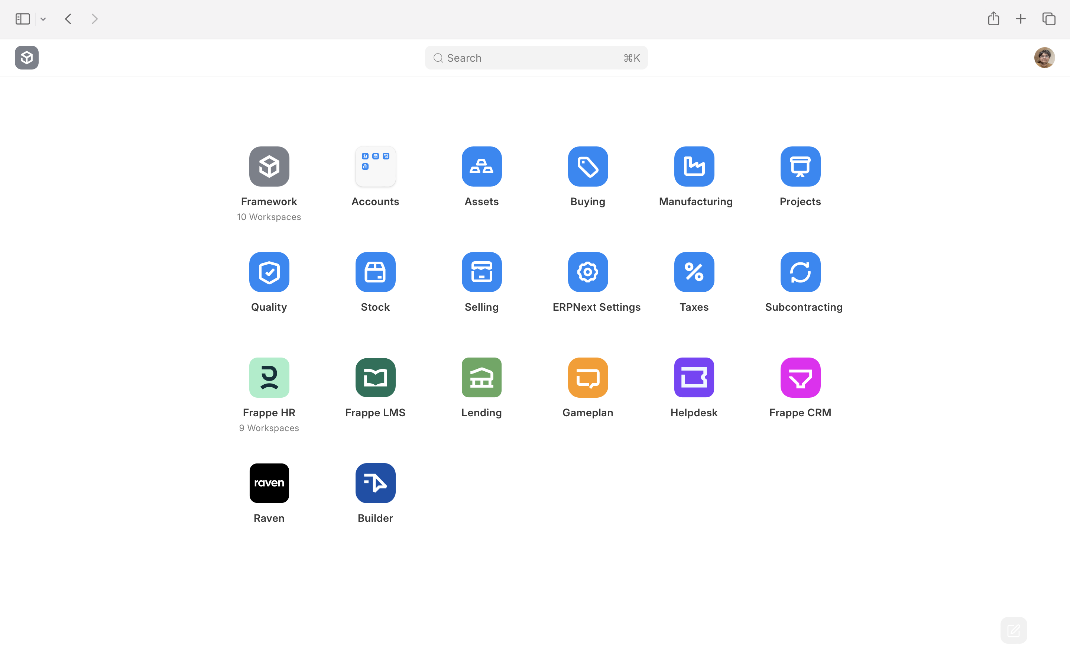
Task: Open the Stock app icon
Action: click(375, 272)
